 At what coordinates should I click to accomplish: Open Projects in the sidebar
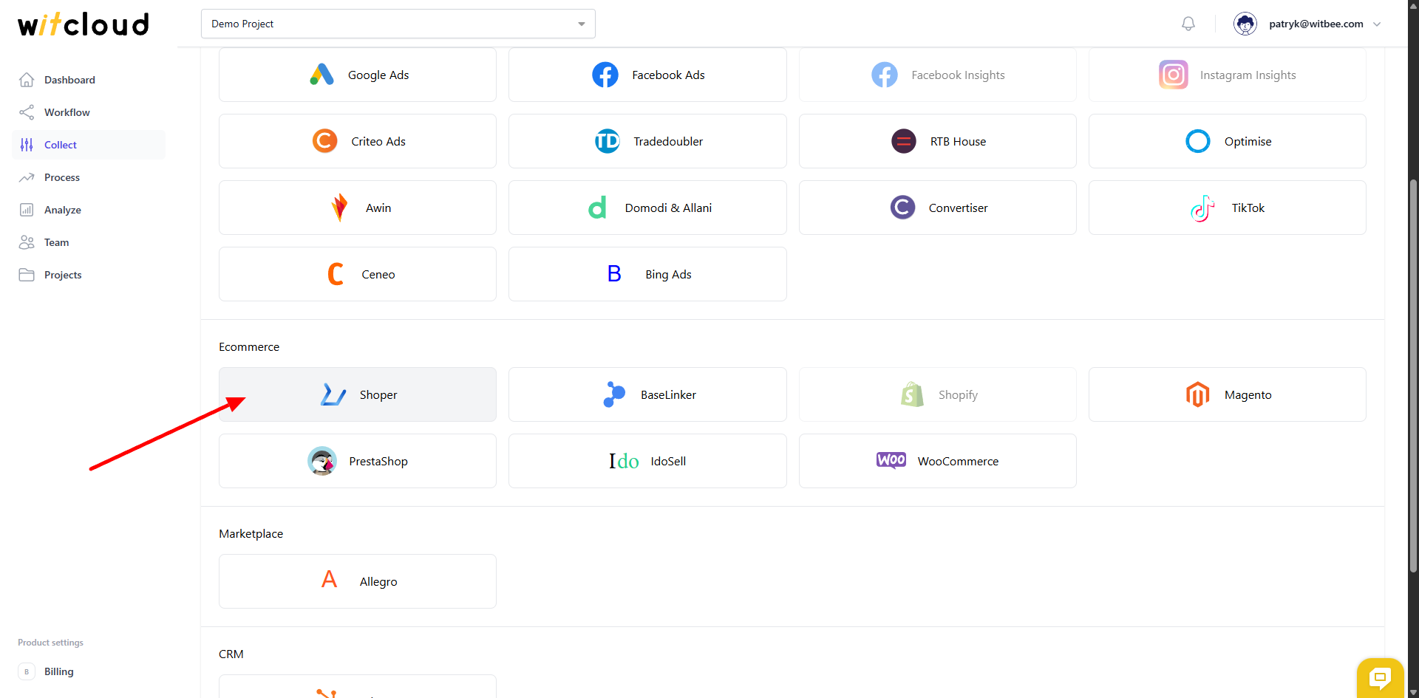[x=89, y=275]
